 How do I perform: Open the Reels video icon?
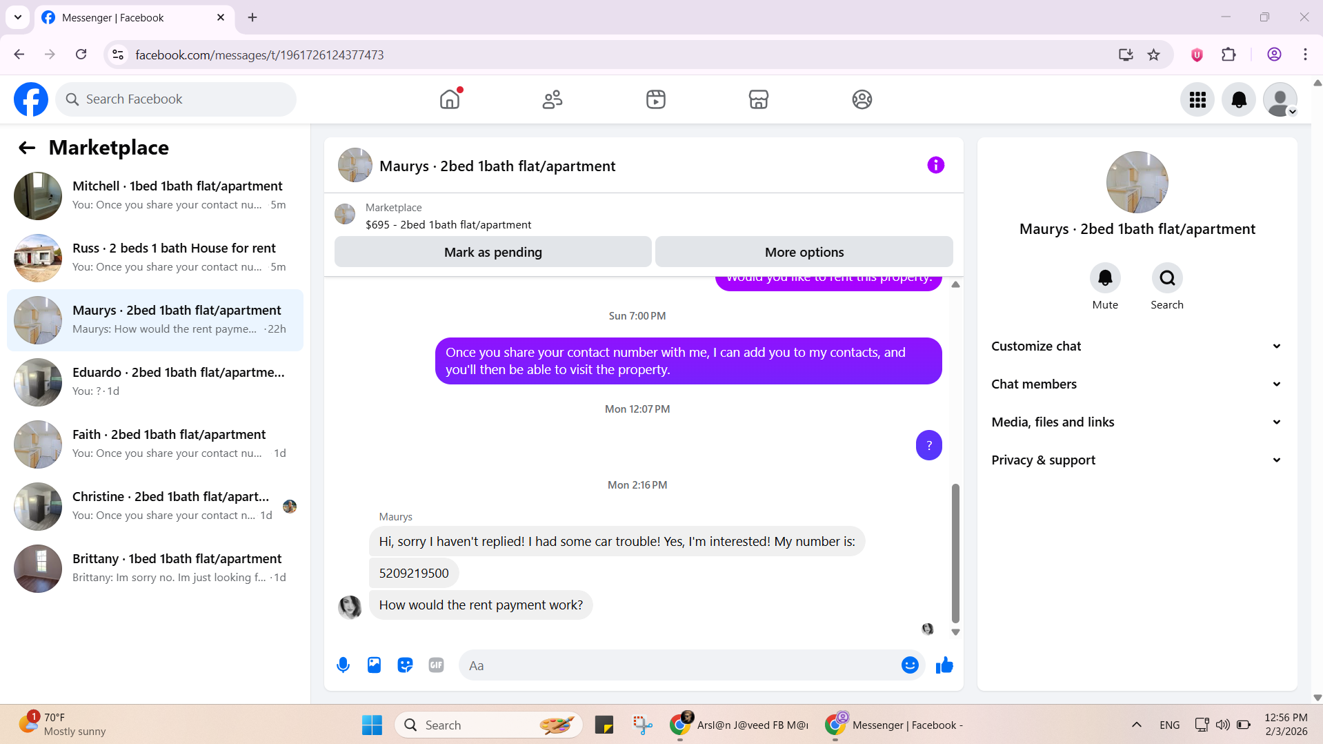coord(656,99)
